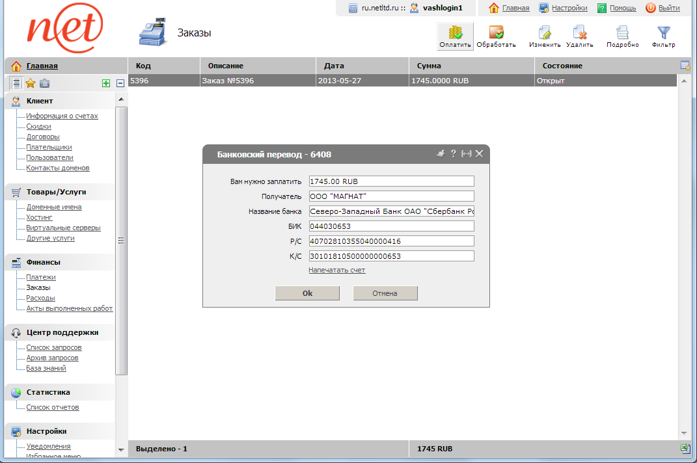Click the sidebar vertical scrollbar handle

click(x=121, y=240)
